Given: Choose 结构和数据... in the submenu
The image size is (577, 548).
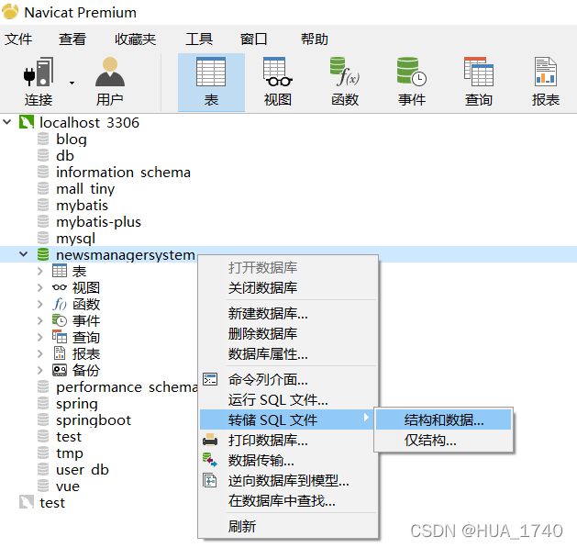Looking at the screenshot, I should coord(444,419).
